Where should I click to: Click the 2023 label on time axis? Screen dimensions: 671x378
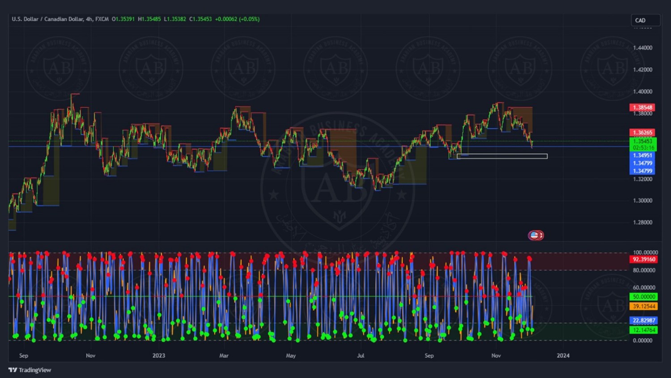(158, 356)
